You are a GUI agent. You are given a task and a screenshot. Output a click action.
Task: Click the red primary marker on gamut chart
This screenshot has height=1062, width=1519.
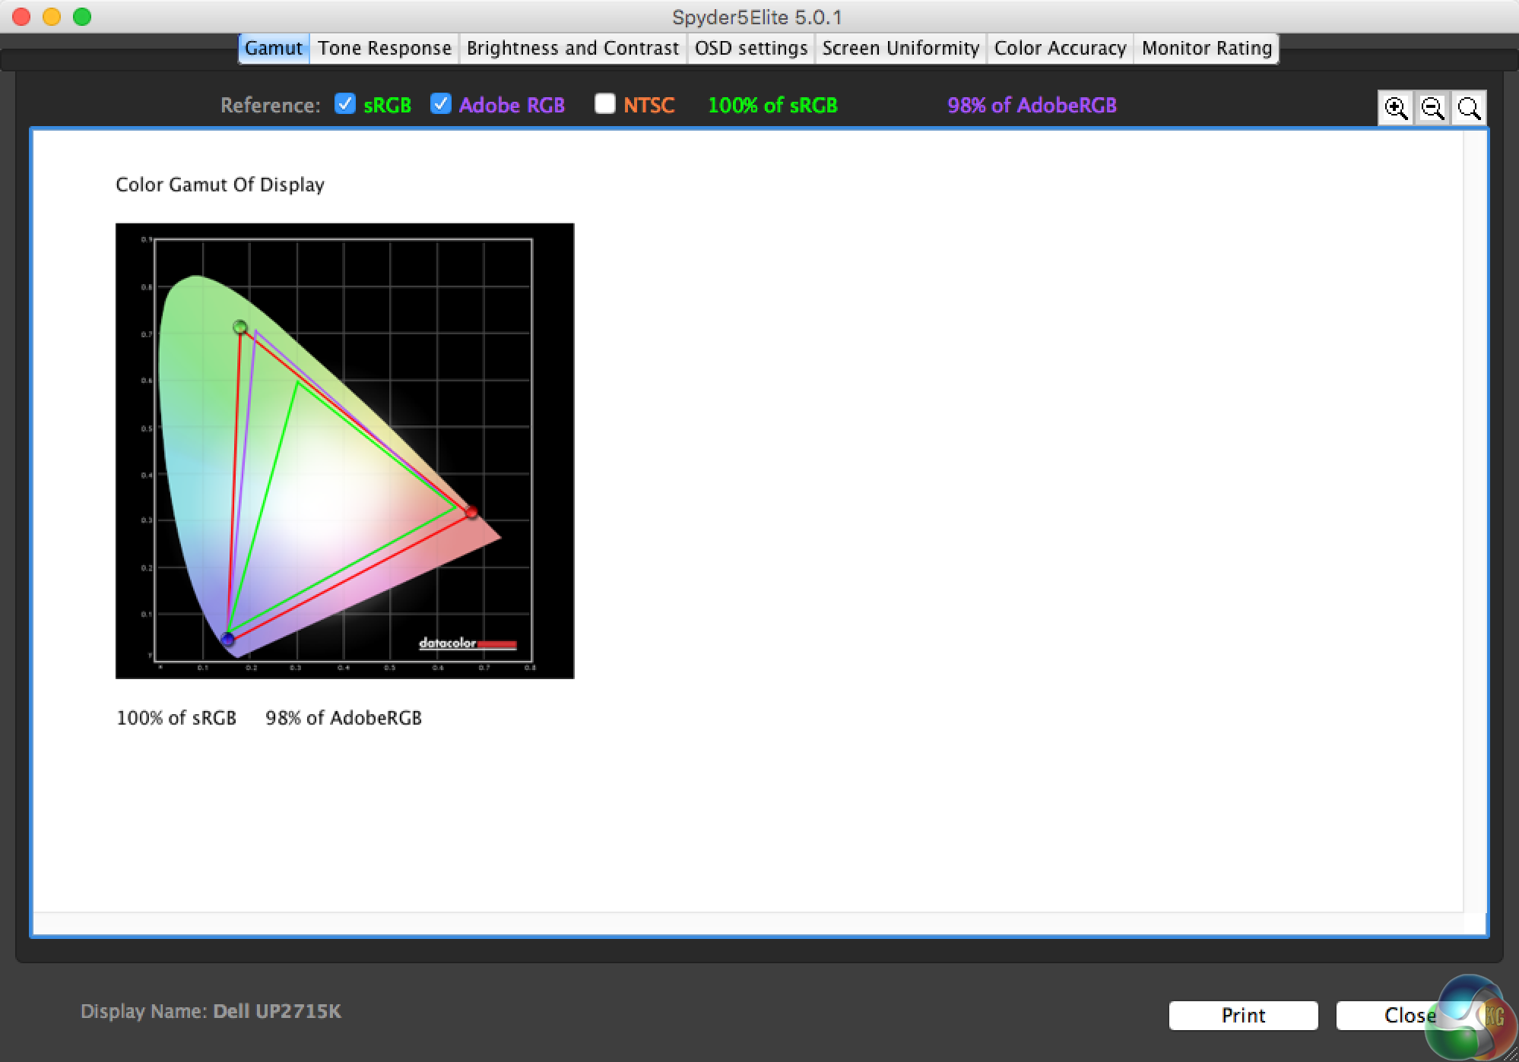point(471,513)
